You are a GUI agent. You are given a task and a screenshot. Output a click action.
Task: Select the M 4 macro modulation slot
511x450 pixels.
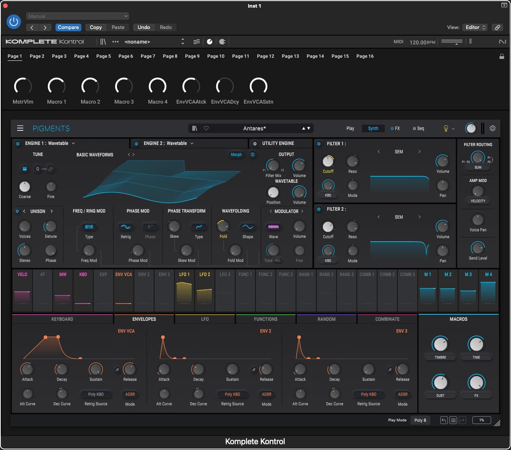tap(488, 291)
